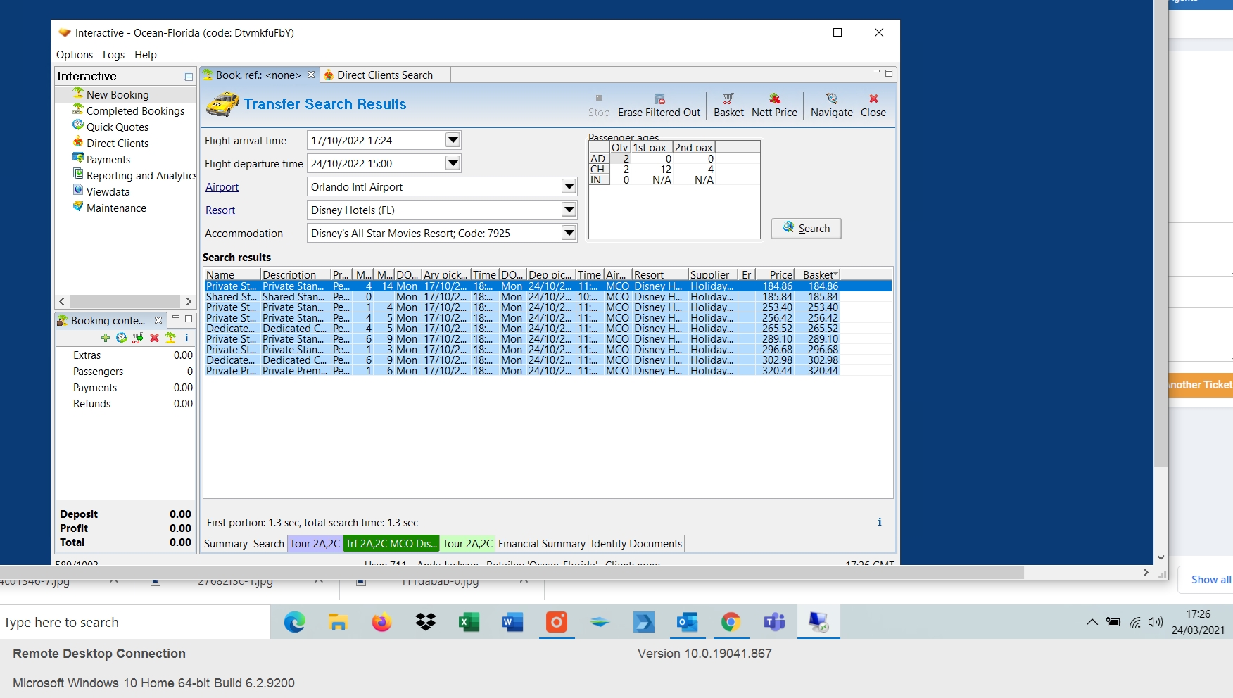Viewport: 1233px width, 698px height.
Task: Click green plus icon in Booking context
Action: click(106, 338)
